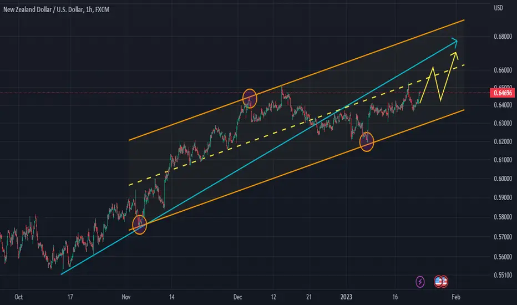
Task: Click the 0.62000 price axis label
Action: (503, 141)
